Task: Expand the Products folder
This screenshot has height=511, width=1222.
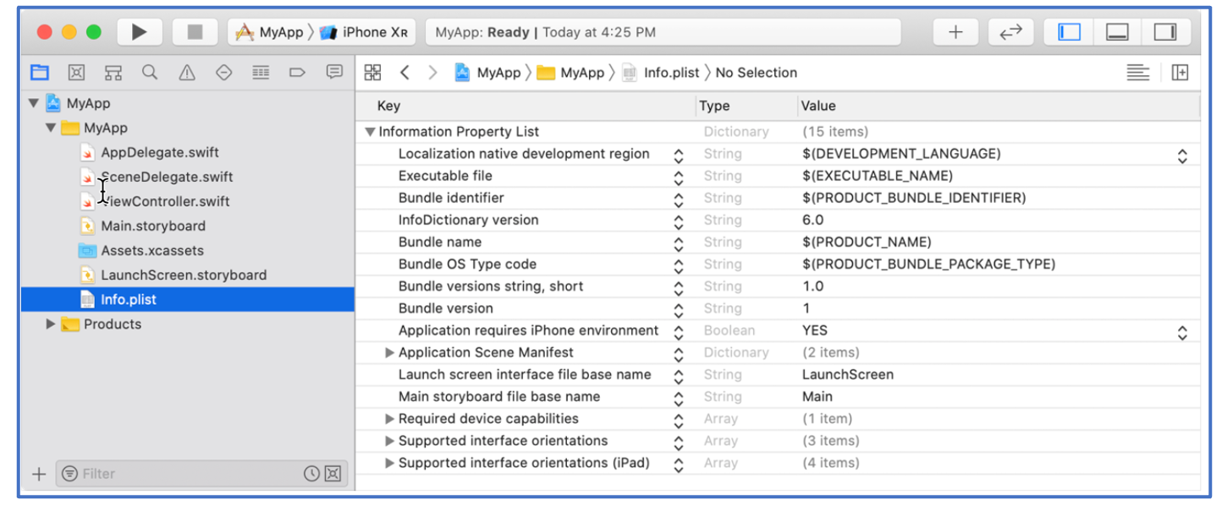Action: 51,324
